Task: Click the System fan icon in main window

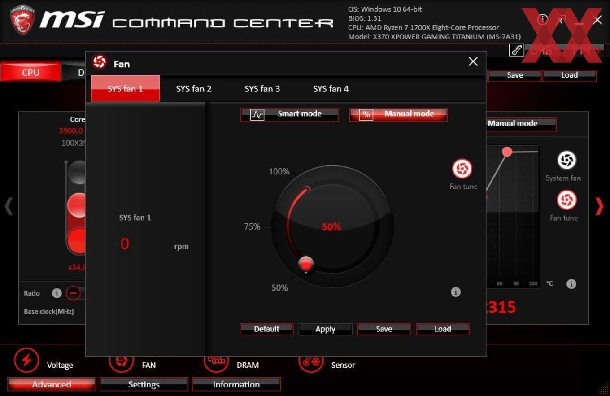Action: [566, 161]
